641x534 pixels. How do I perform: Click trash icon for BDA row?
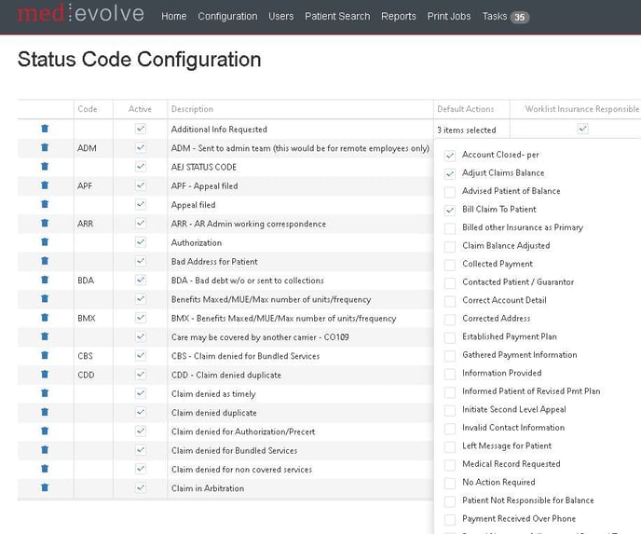(45, 280)
